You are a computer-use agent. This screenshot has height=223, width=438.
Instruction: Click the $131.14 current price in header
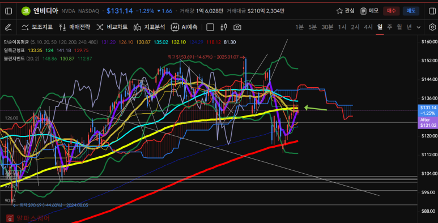point(120,11)
